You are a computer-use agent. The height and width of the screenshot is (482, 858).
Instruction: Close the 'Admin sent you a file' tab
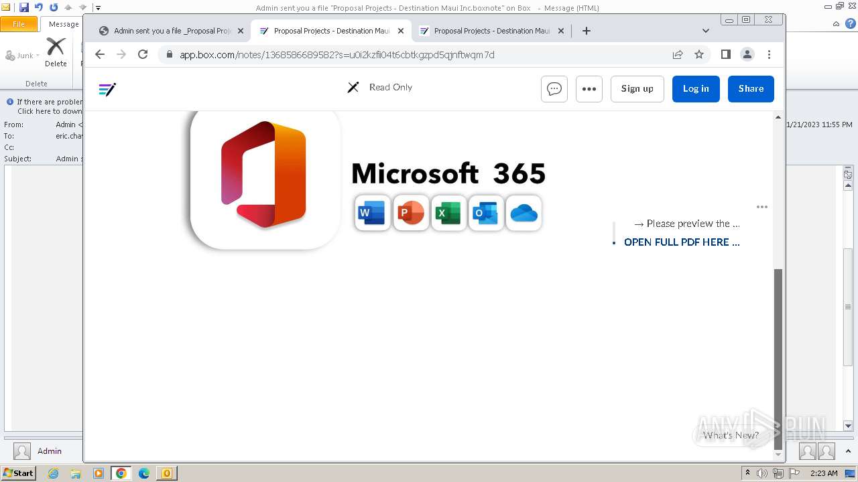[241, 31]
